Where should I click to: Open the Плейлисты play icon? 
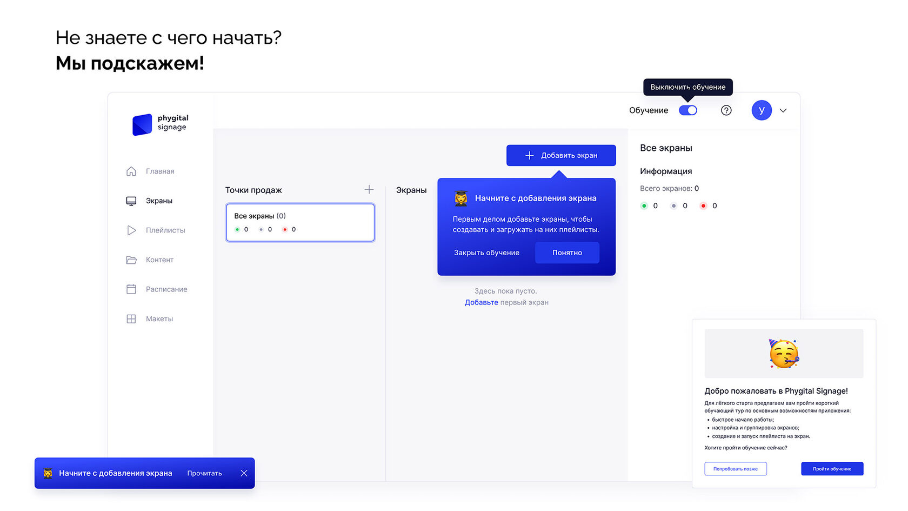coord(131,230)
